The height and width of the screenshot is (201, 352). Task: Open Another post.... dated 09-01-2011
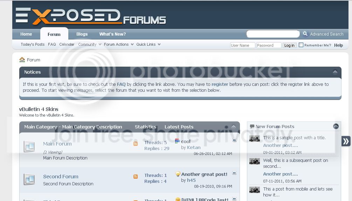281,145
